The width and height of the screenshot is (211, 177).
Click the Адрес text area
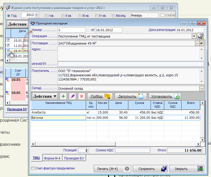tap(129, 54)
